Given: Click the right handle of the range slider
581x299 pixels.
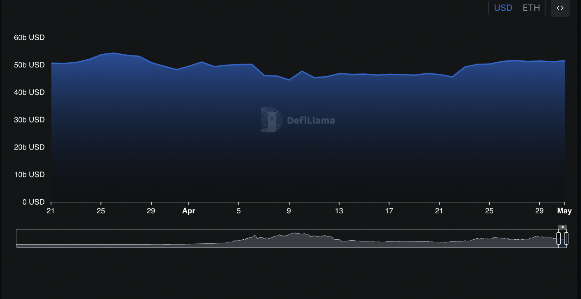Looking at the screenshot, I should [566, 239].
